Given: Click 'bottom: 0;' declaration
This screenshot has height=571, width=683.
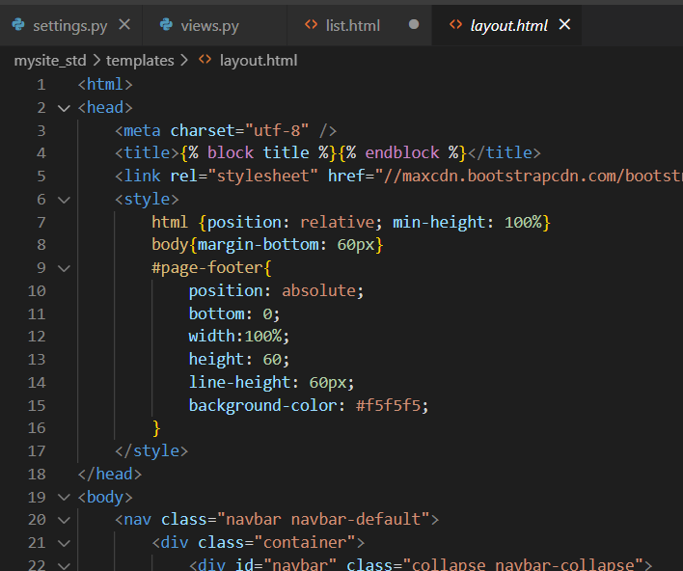Looking at the screenshot, I should tap(234, 314).
